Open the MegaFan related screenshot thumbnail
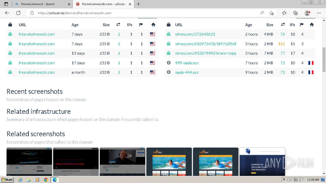 pyautogui.click(x=29, y=162)
